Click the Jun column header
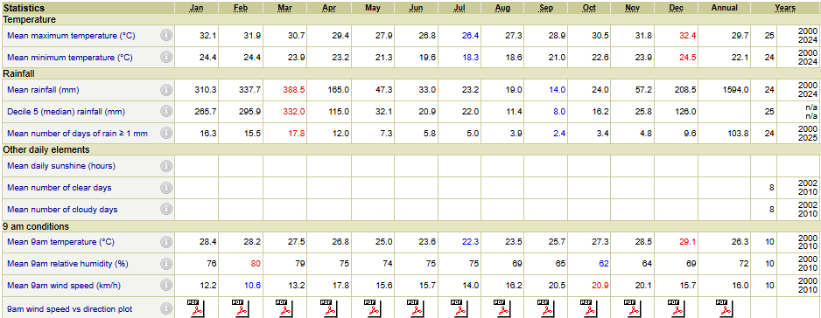 417,8
